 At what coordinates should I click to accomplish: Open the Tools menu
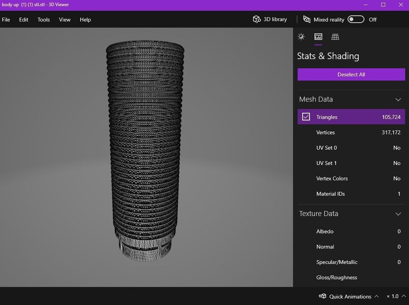coord(43,20)
